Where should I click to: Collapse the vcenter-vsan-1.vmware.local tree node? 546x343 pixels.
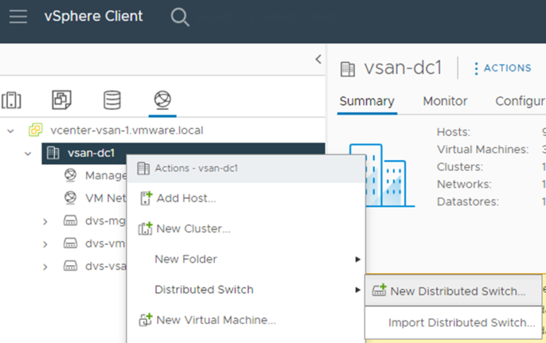coord(11,130)
